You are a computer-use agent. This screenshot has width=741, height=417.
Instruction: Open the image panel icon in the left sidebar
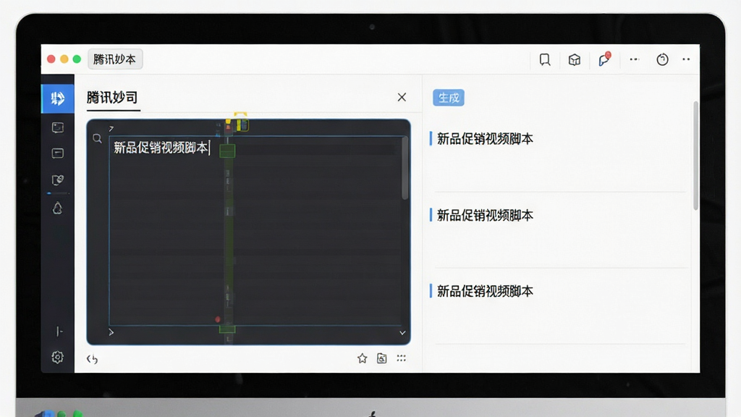(x=58, y=127)
